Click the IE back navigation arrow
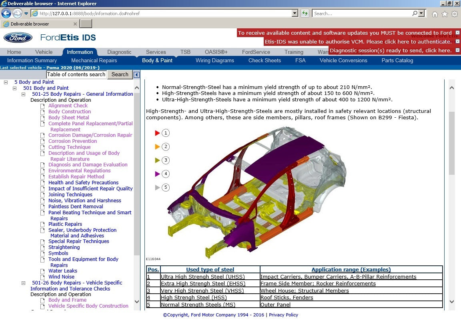Viewport: 461px width, 324px height. (6, 14)
